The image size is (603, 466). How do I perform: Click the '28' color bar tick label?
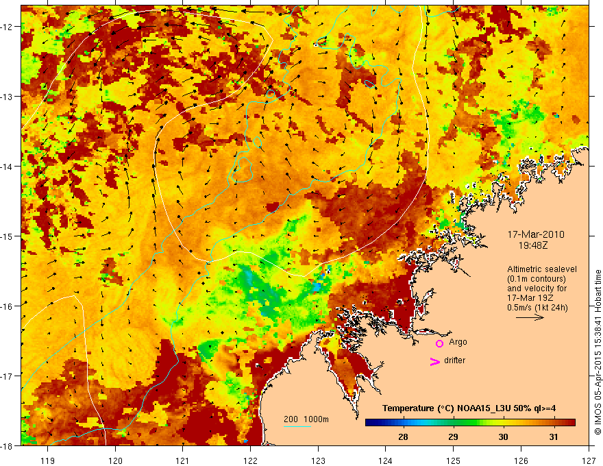click(x=403, y=437)
